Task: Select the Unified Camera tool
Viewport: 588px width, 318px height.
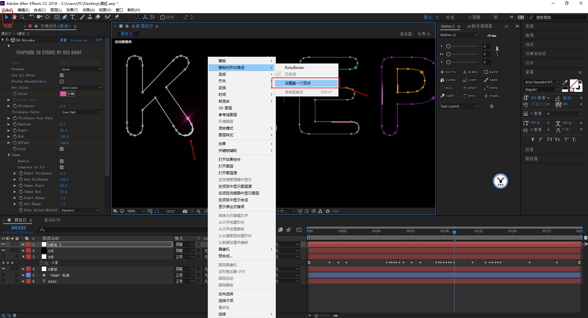Action: pos(40,17)
